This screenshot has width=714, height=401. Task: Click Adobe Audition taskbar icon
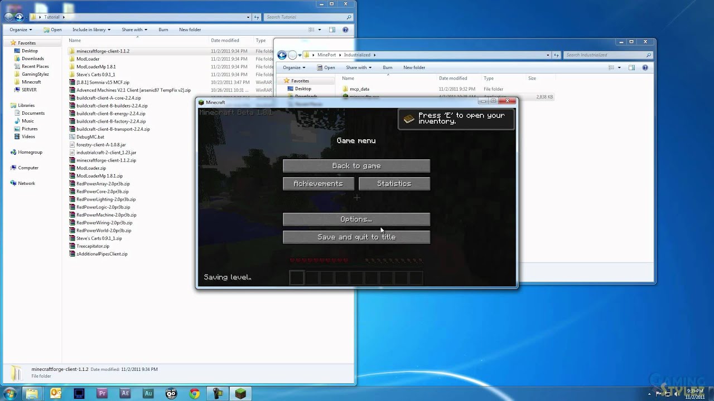(x=148, y=393)
